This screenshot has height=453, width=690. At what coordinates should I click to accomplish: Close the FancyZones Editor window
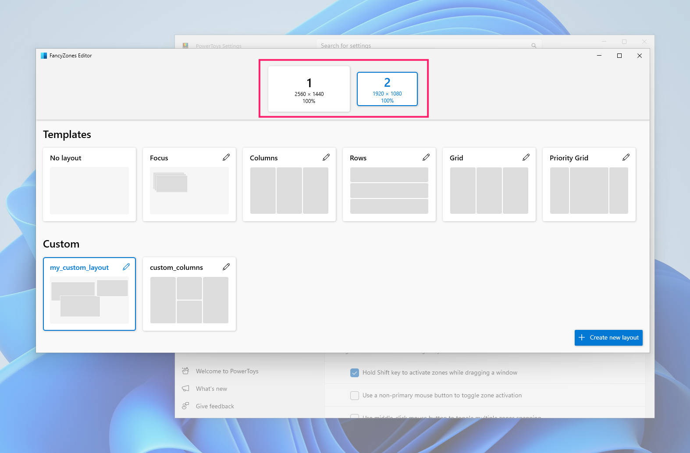pyautogui.click(x=640, y=56)
